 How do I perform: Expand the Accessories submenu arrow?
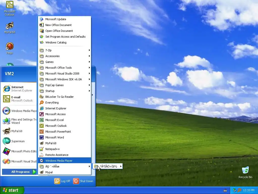tap(89, 56)
